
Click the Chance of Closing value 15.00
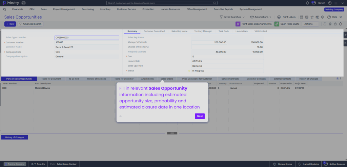227,47
